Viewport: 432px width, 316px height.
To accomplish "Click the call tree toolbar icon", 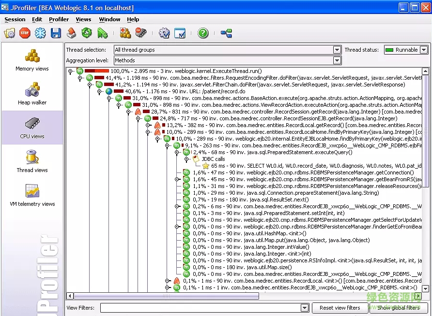I will click(226, 33).
